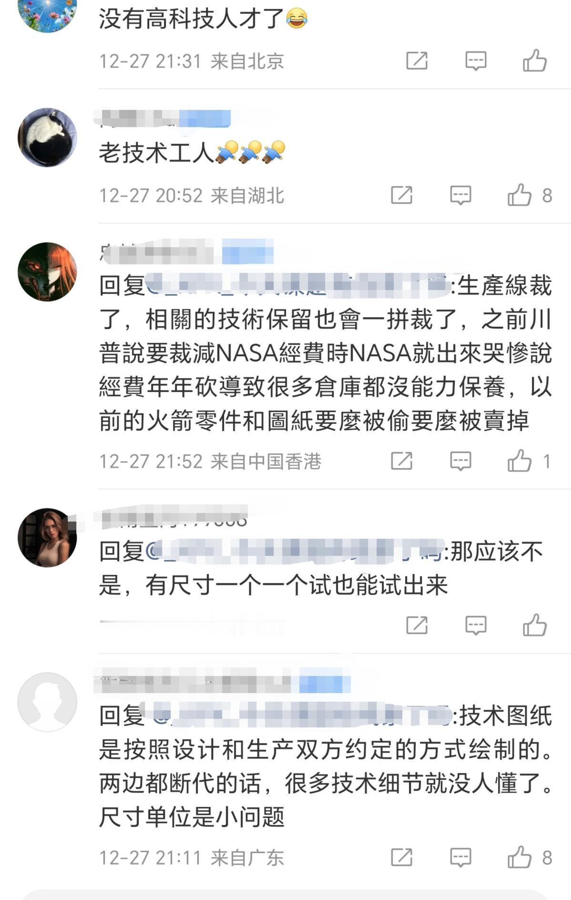Image resolution: width=571 pixels, height=900 pixels.
Task: Share the comment from 中国香港
Action: (401, 461)
